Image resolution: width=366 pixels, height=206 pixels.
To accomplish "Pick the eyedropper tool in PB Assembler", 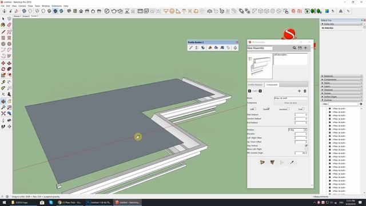I will [x=292, y=163].
